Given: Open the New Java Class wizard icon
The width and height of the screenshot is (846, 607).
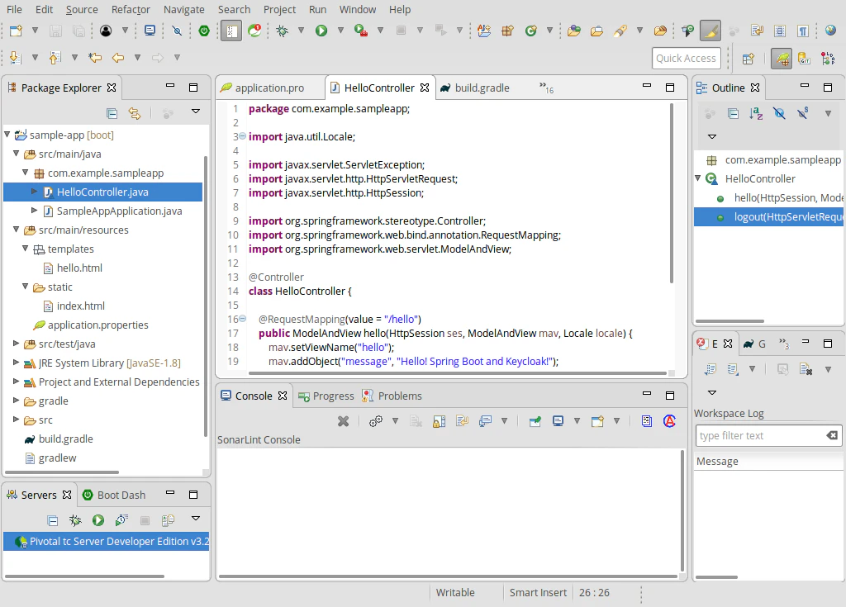Looking at the screenshot, I should pyautogui.click(x=531, y=31).
